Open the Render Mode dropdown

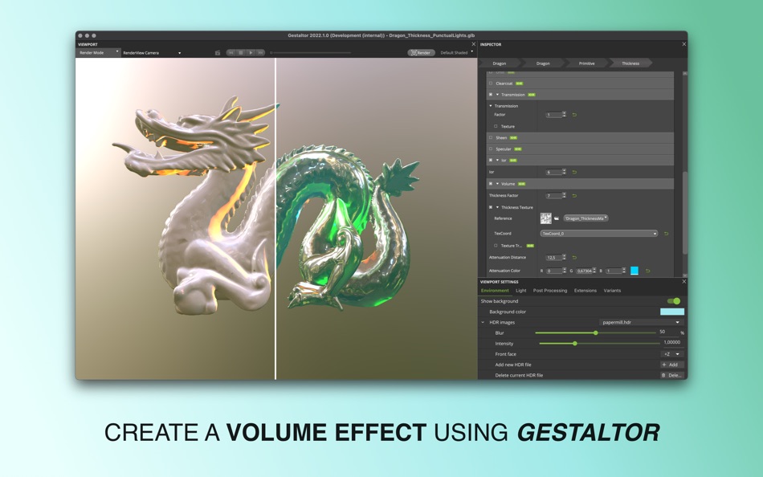pyautogui.click(x=98, y=52)
